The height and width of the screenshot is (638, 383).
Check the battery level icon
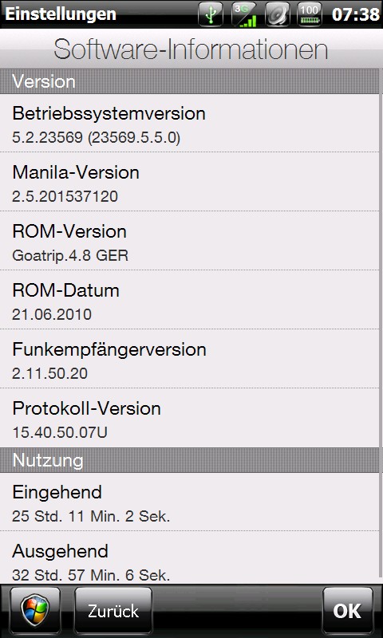pyautogui.click(x=310, y=14)
